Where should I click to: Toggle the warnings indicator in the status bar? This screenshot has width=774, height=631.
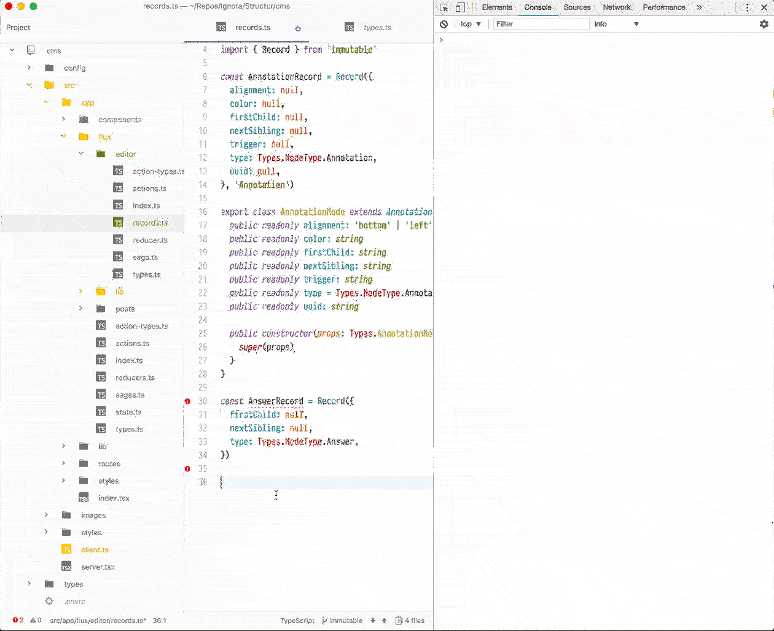point(34,620)
